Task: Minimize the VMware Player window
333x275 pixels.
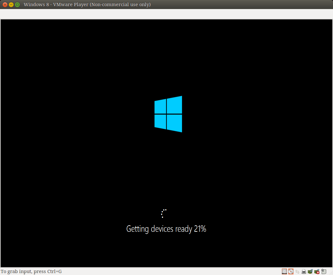Action: point(11,5)
